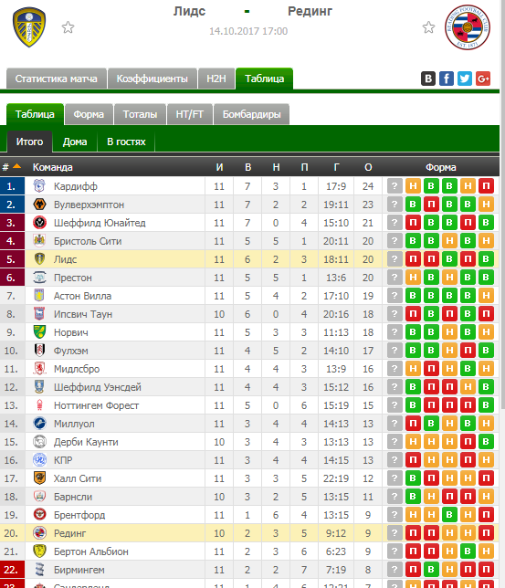
Task: Open the H2H tab
Action: coord(216,79)
